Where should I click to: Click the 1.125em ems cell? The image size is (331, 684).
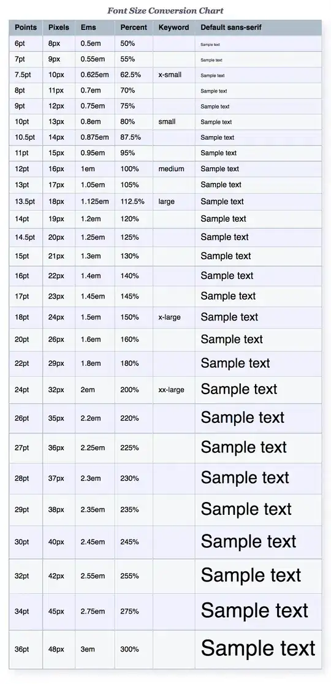click(x=95, y=202)
